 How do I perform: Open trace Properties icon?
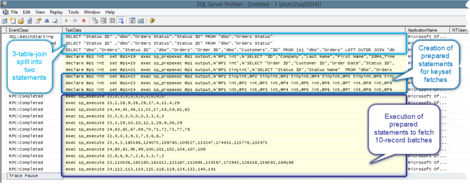point(38,21)
